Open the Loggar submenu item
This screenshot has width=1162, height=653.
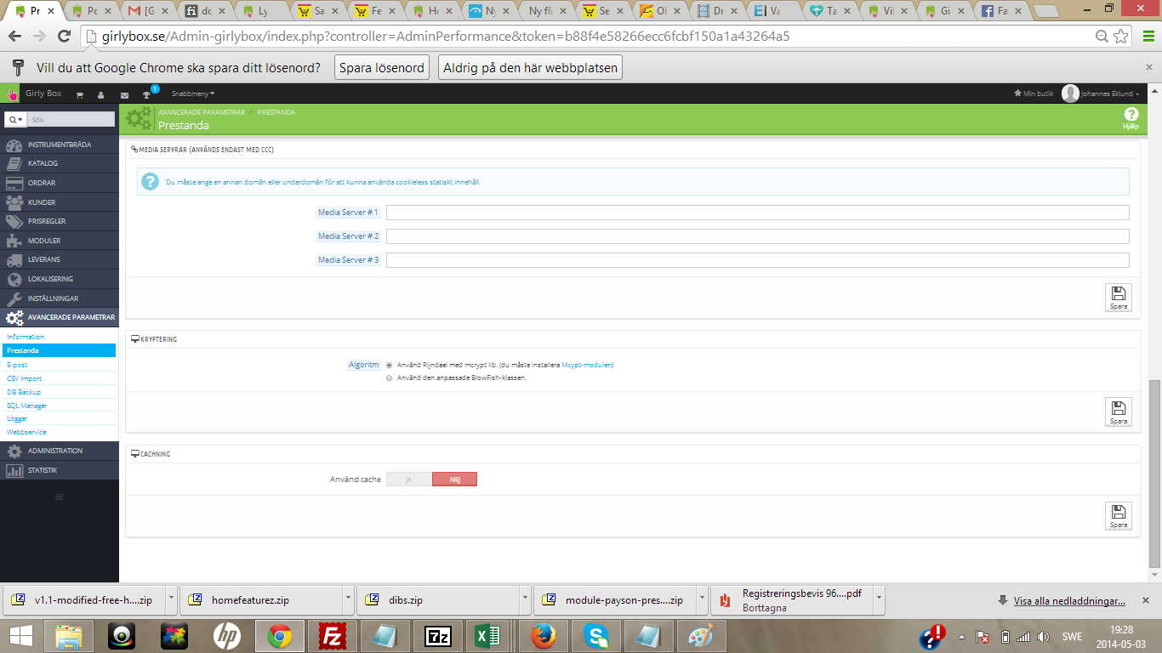(x=17, y=418)
